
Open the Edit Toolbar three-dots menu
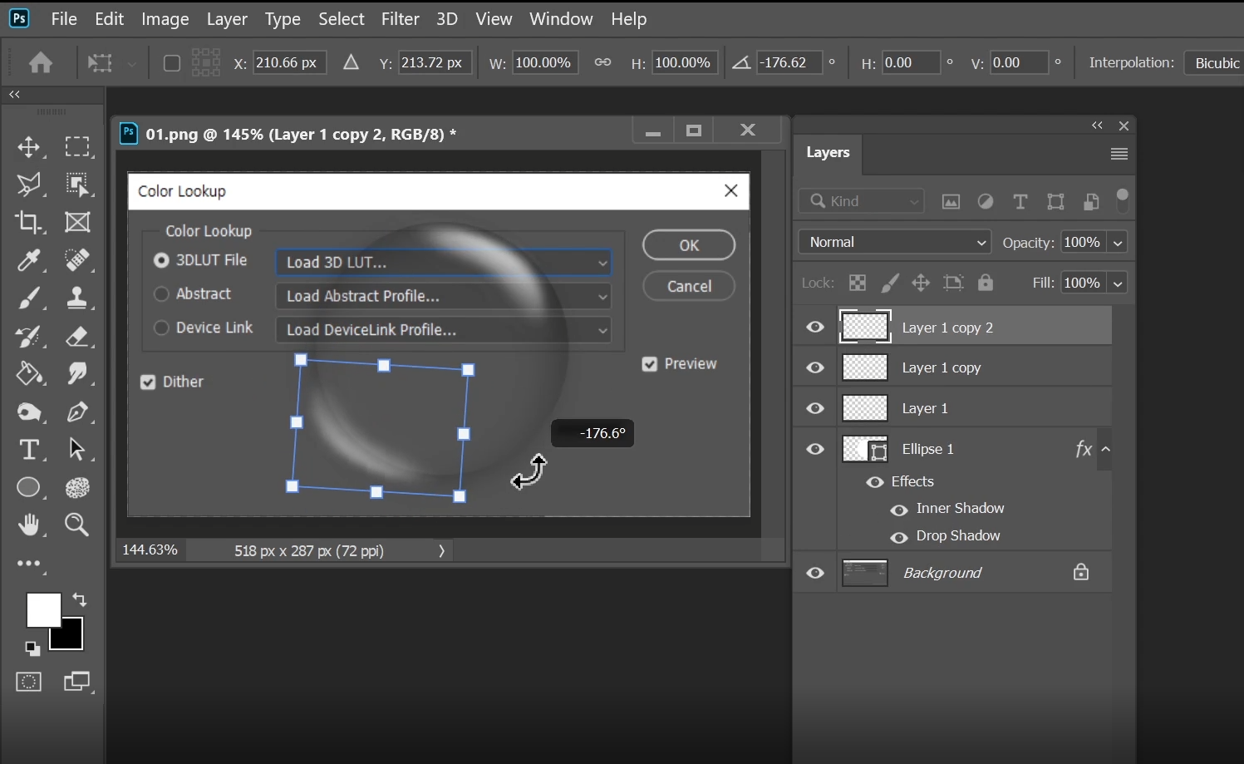coord(28,564)
